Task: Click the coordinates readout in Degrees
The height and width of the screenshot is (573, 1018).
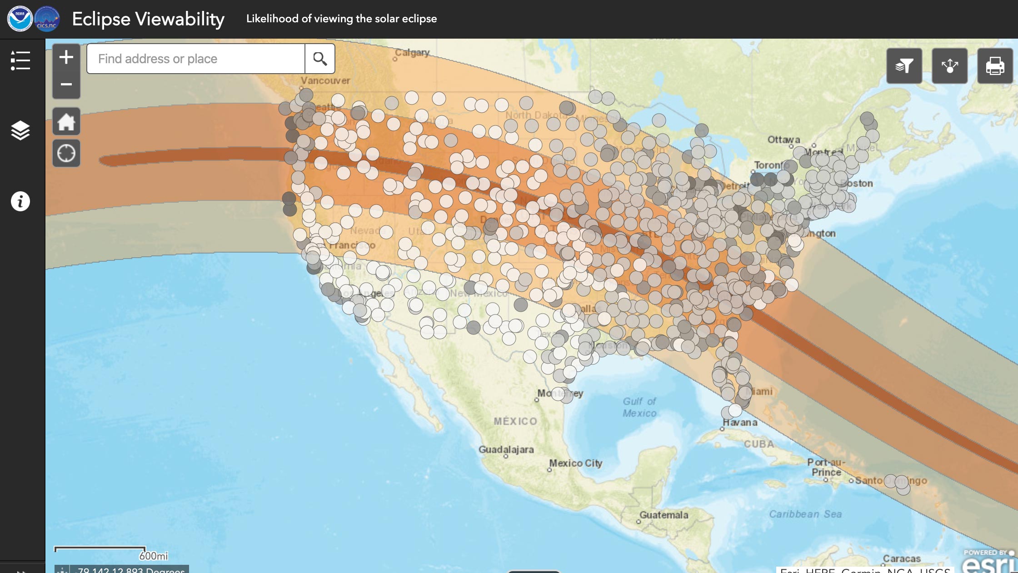Action: click(131, 570)
